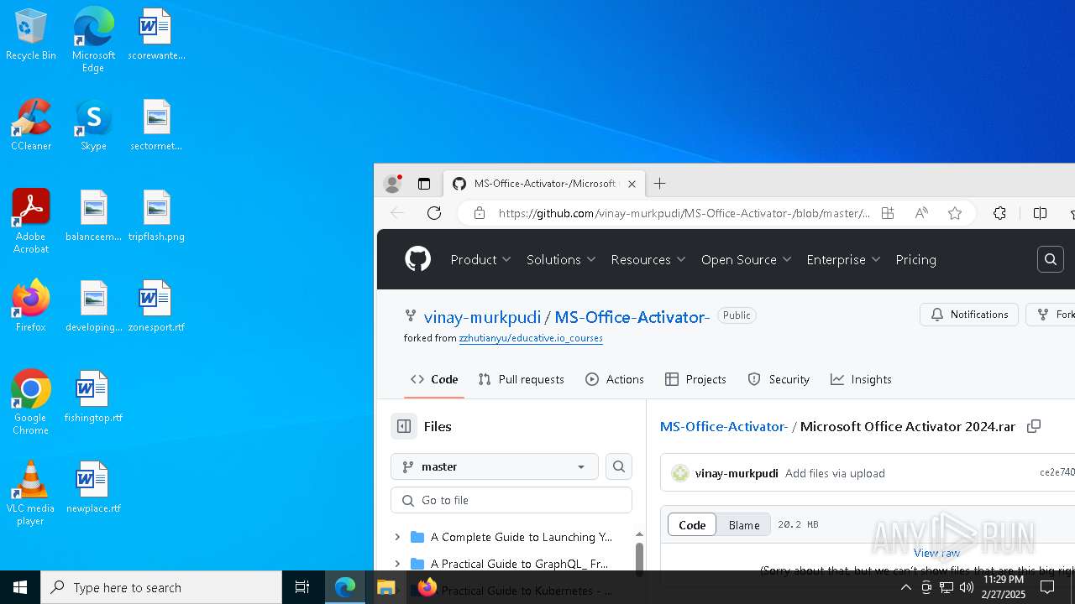Open the Code repository tab
The height and width of the screenshot is (604, 1075).
(x=434, y=379)
